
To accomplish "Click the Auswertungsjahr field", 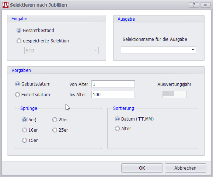I will coord(174,94).
